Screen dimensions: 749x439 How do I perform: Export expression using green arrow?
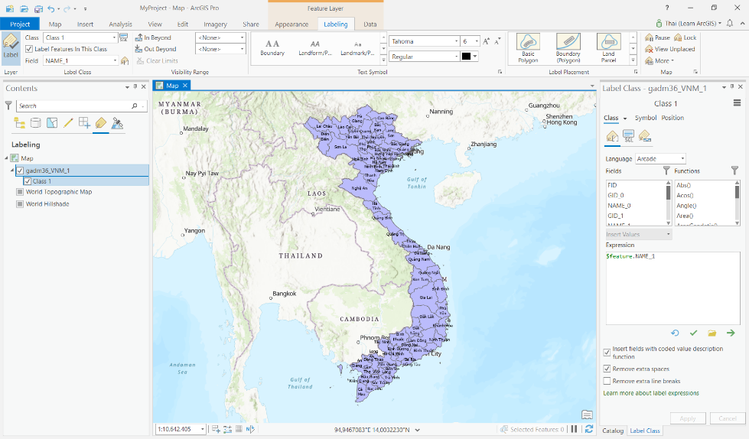point(731,333)
